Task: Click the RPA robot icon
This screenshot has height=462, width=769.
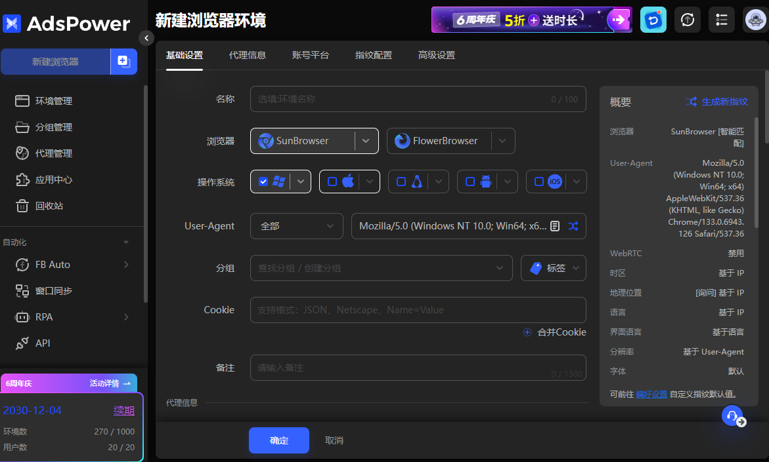Action: point(22,317)
